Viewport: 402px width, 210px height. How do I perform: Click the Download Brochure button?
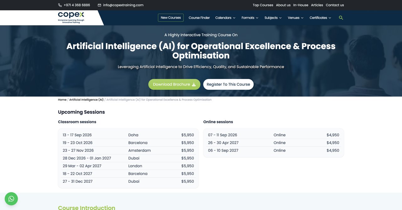[174, 84]
